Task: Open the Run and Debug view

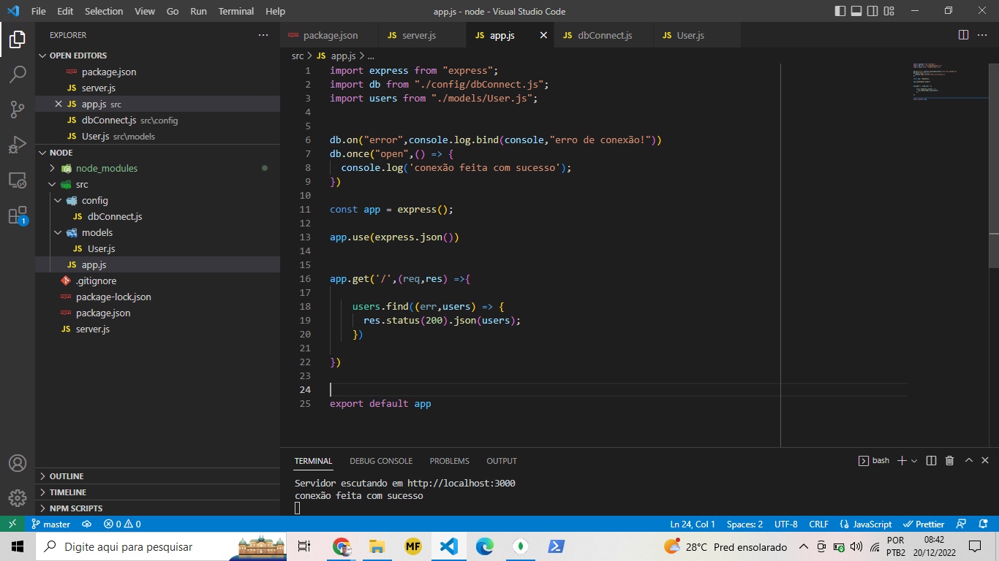Action: coord(18,144)
